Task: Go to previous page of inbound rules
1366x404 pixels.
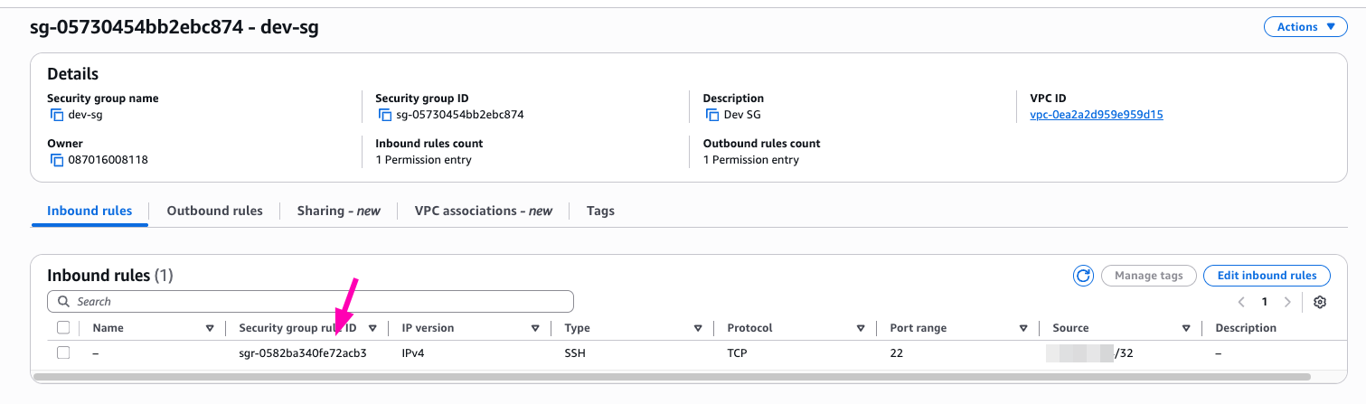Action: click(x=1242, y=302)
